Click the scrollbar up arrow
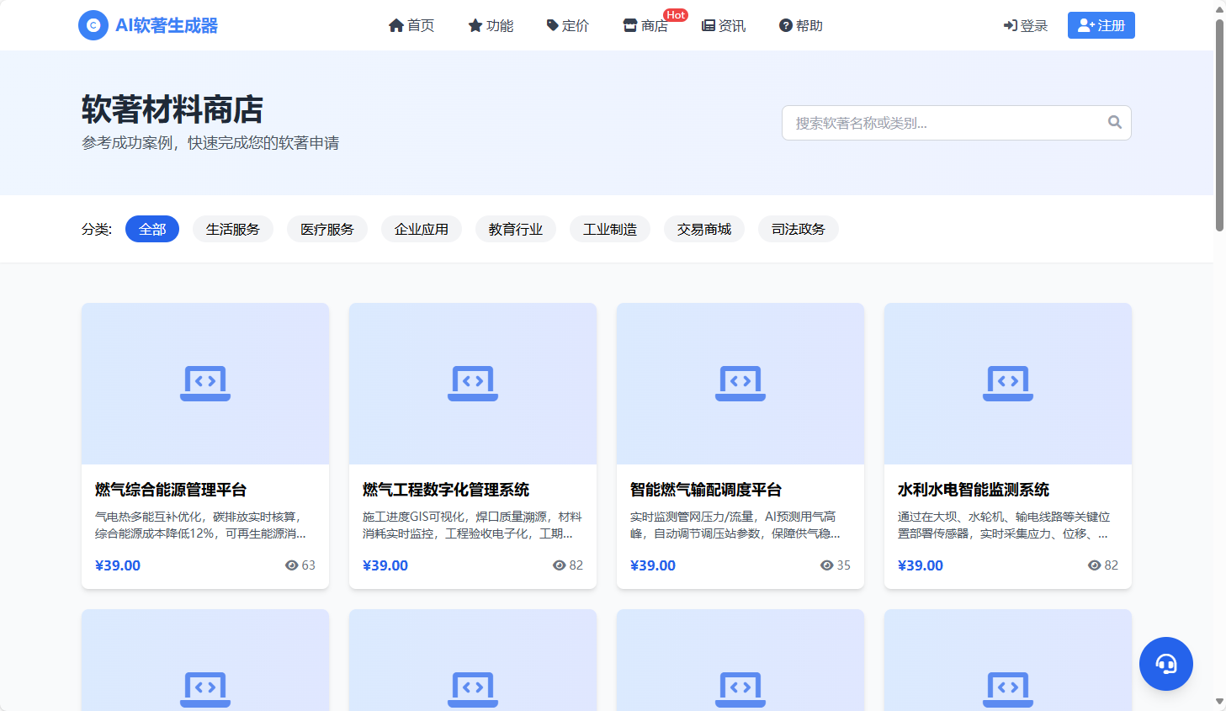 [x=1219, y=9]
